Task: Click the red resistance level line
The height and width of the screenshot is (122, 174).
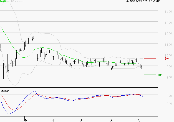Action: pyautogui.click(x=150, y=58)
